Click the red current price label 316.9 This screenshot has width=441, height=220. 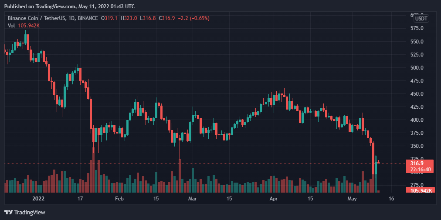click(x=416, y=163)
